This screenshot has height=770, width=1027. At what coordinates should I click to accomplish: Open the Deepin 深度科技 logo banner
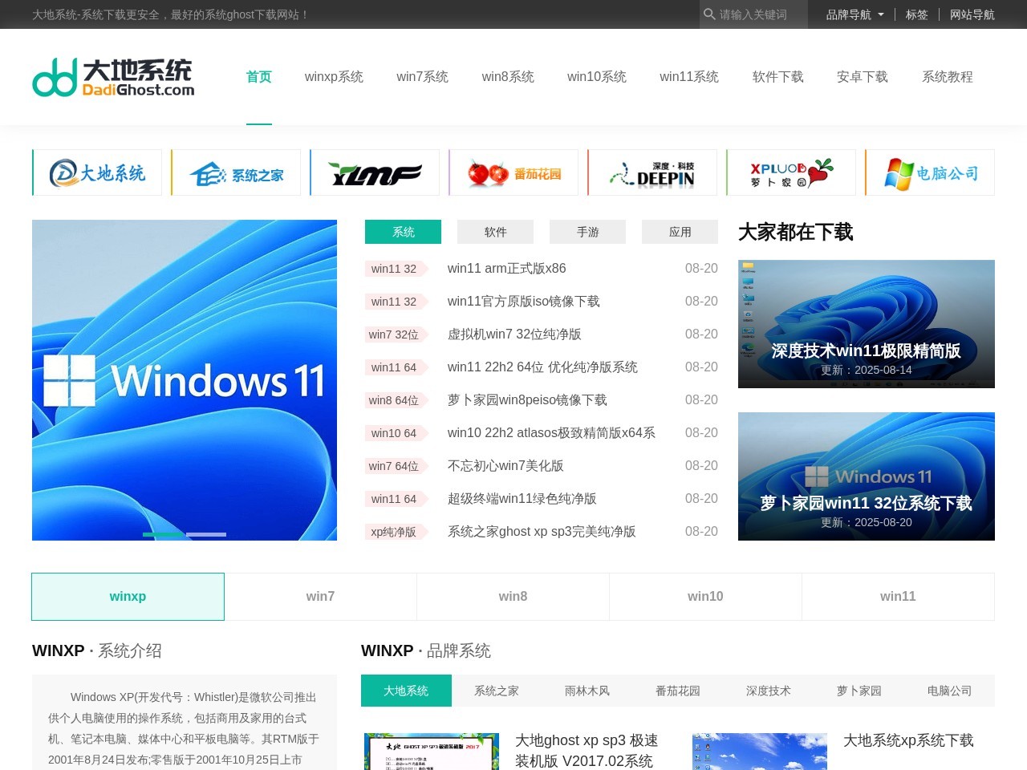(x=652, y=172)
